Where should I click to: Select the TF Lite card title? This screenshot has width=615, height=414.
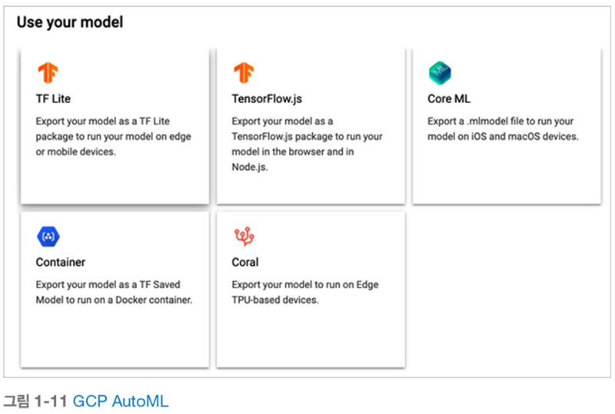(53, 99)
